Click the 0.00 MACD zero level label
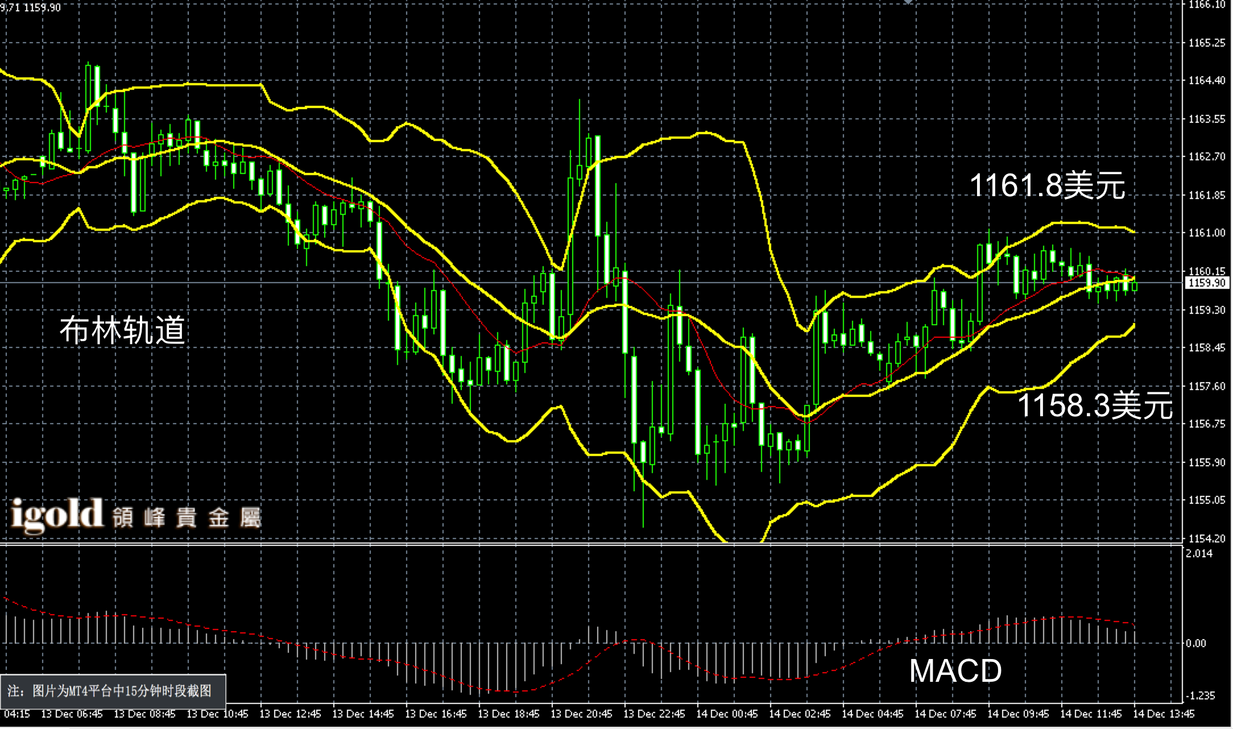Image resolution: width=1233 pixels, height=729 pixels. click(x=1195, y=643)
